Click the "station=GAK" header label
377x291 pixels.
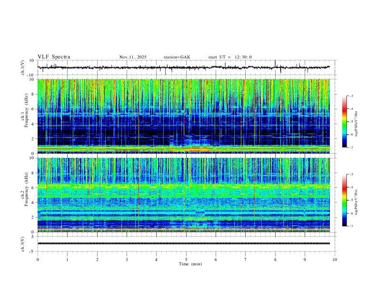[177, 57]
